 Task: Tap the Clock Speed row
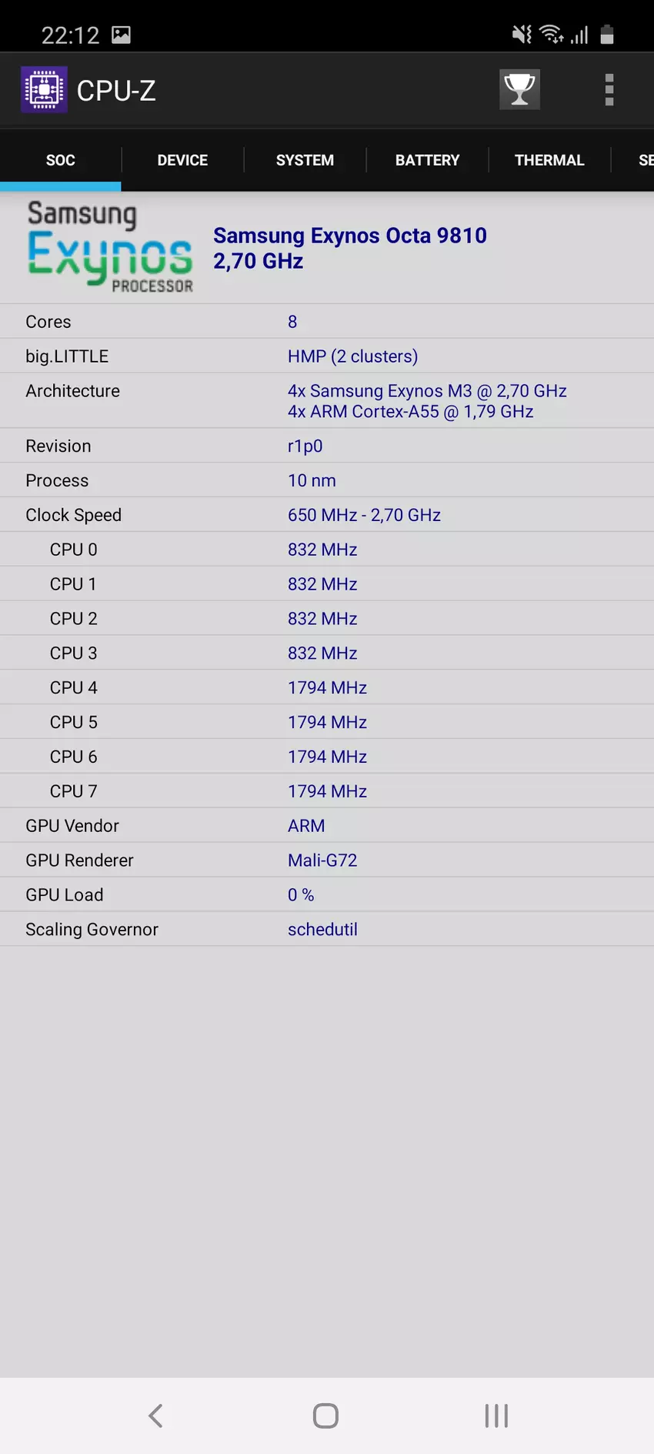click(x=327, y=515)
